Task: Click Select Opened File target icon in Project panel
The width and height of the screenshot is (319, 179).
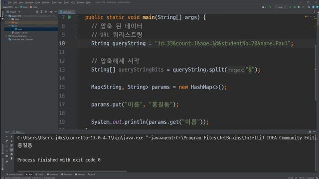Action: [37, 12]
